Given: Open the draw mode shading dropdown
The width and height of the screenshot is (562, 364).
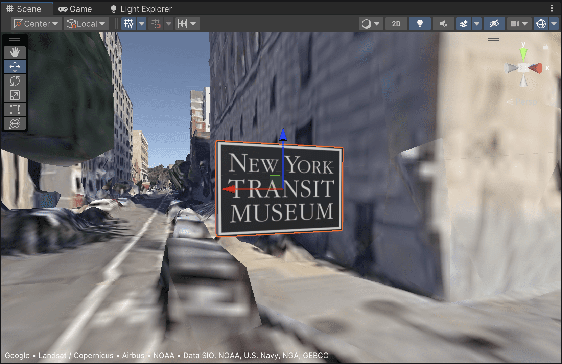Looking at the screenshot, I should tap(371, 24).
